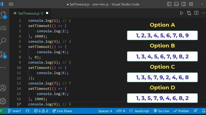Open feedback icon in status bar
Screen dimensions: 206x115
(195, 111)
